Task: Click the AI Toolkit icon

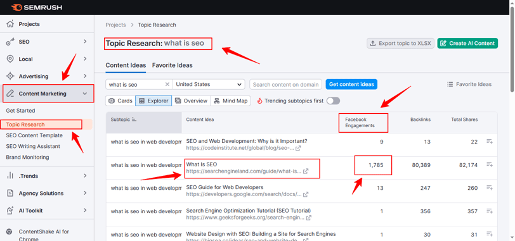Action: pyautogui.click(x=11, y=210)
